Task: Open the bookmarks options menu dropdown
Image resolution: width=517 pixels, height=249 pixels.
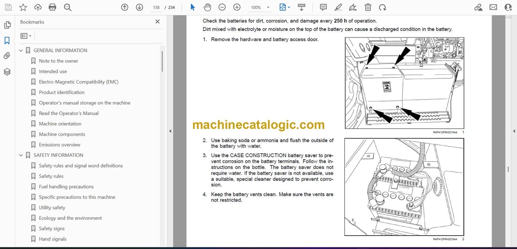Action: tap(26, 36)
